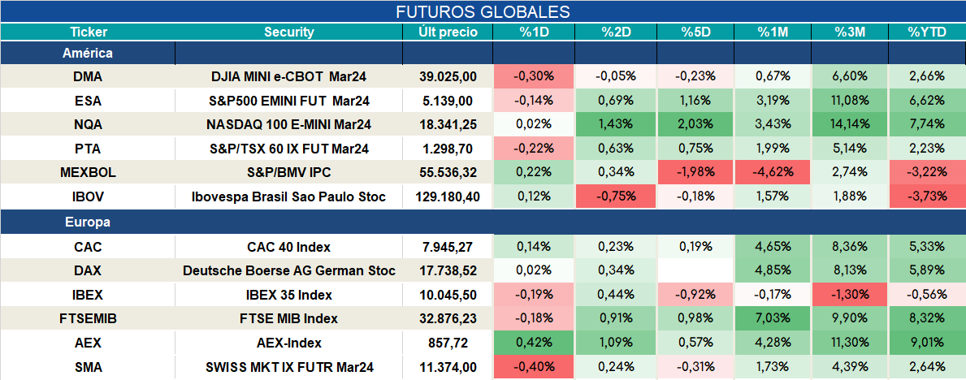Viewport: 966px width, 380px height.
Task: Click the CAC 40 Index price 7.945,27
Action: (x=448, y=248)
